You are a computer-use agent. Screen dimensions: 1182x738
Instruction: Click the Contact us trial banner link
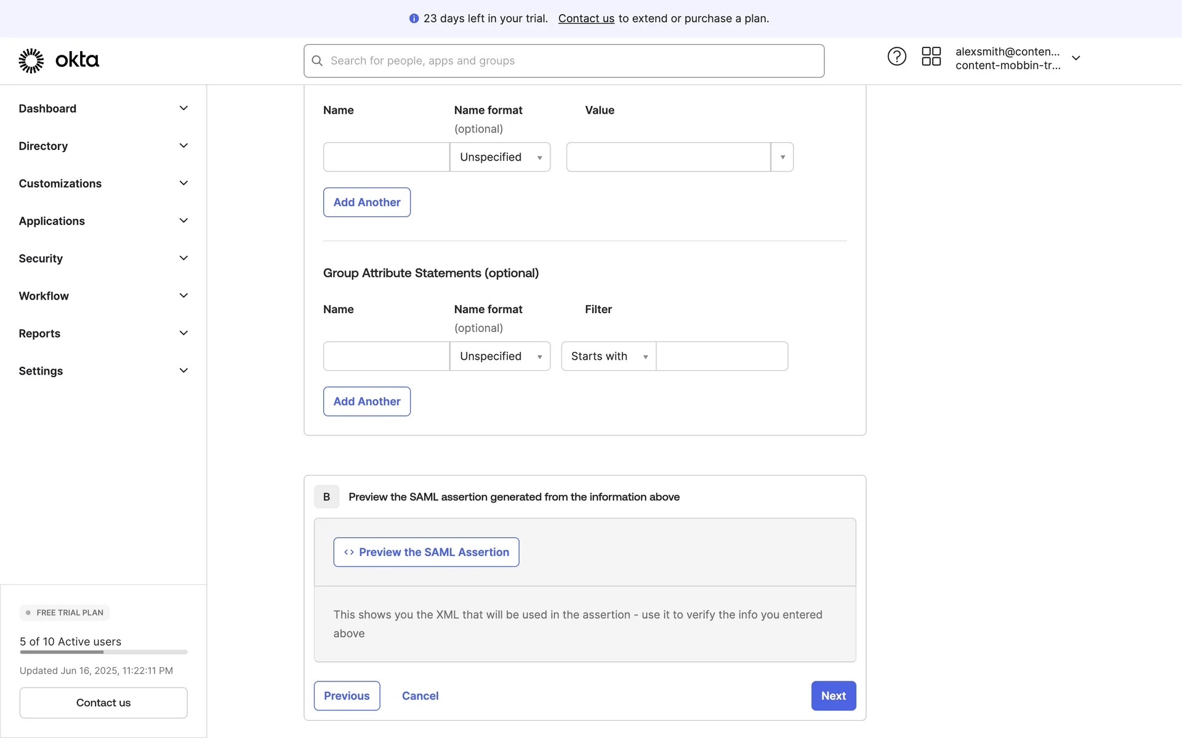[x=586, y=18]
